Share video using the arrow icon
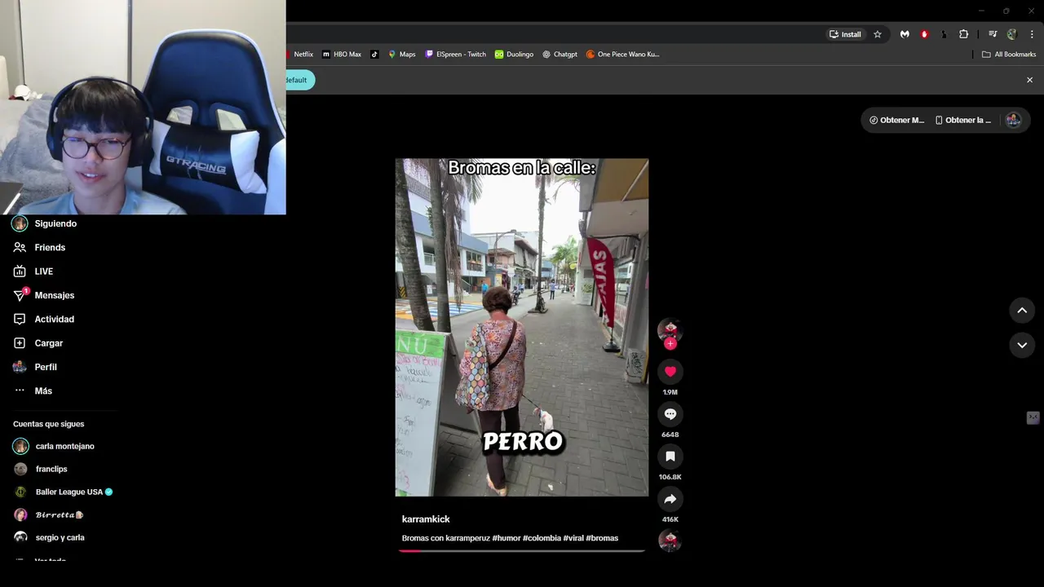Image resolution: width=1044 pixels, height=587 pixels. pyautogui.click(x=670, y=499)
